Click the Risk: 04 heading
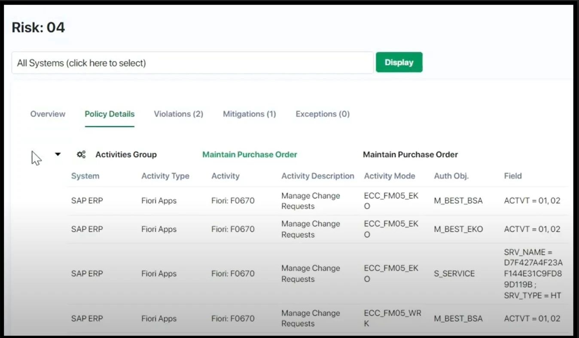The image size is (579, 338). 38,27
